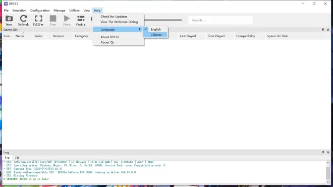Image resolution: width=333 pixels, height=187 pixels.
Task: Sort by Time Played column
Action: point(216,36)
